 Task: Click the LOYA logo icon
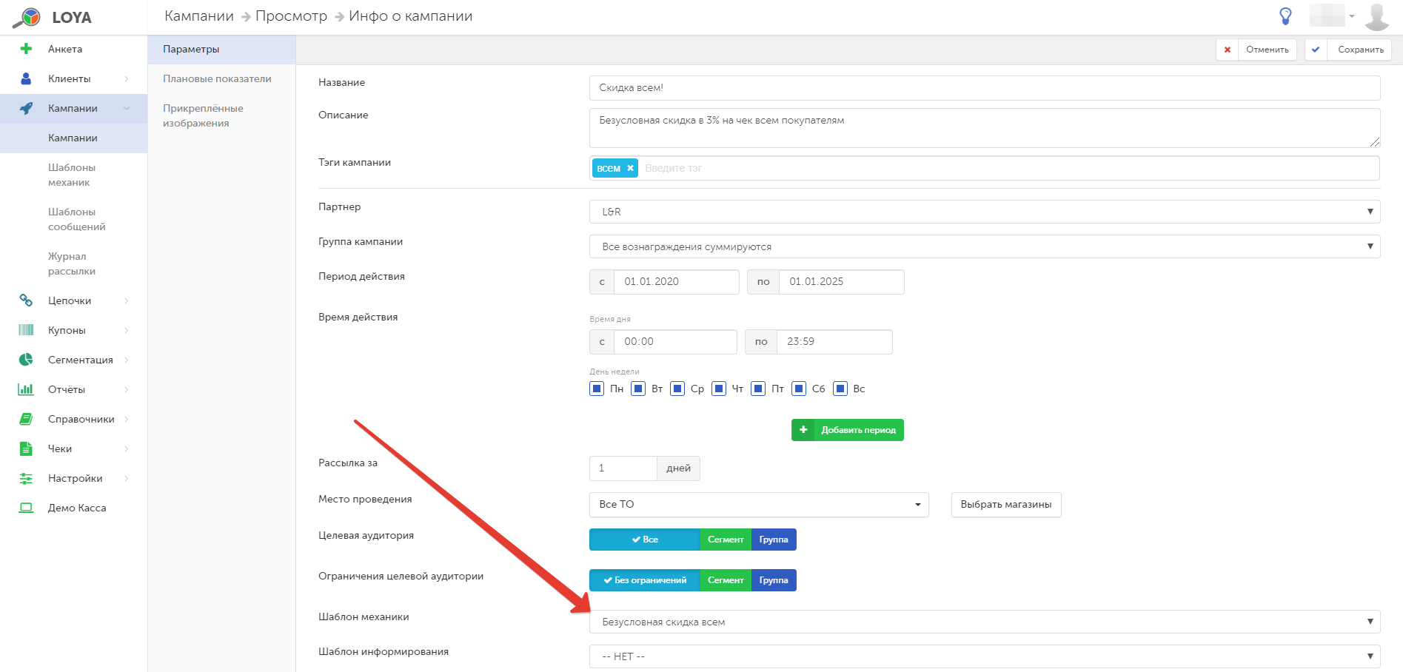[27, 18]
